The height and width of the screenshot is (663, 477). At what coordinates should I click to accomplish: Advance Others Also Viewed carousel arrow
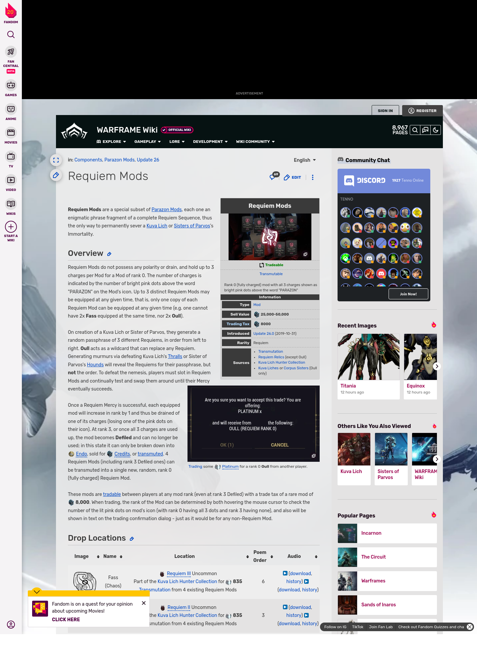click(437, 459)
